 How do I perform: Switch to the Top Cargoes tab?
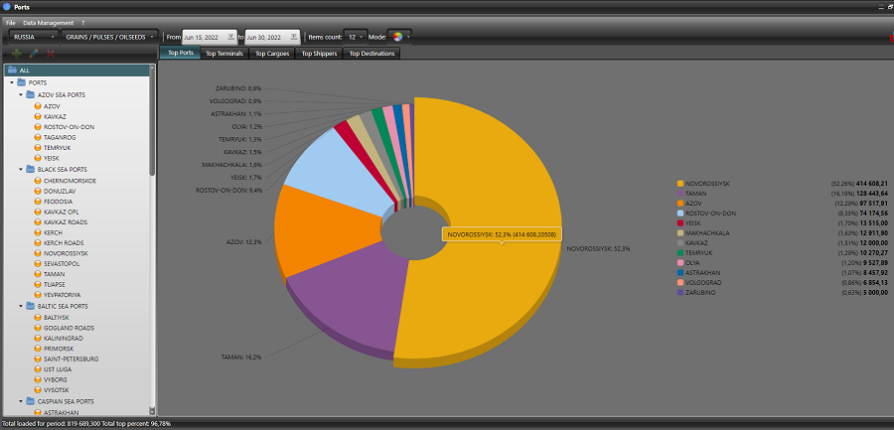[272, 53]
